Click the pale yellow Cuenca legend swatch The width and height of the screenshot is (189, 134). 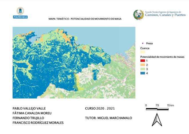click(x=143, y=52)
